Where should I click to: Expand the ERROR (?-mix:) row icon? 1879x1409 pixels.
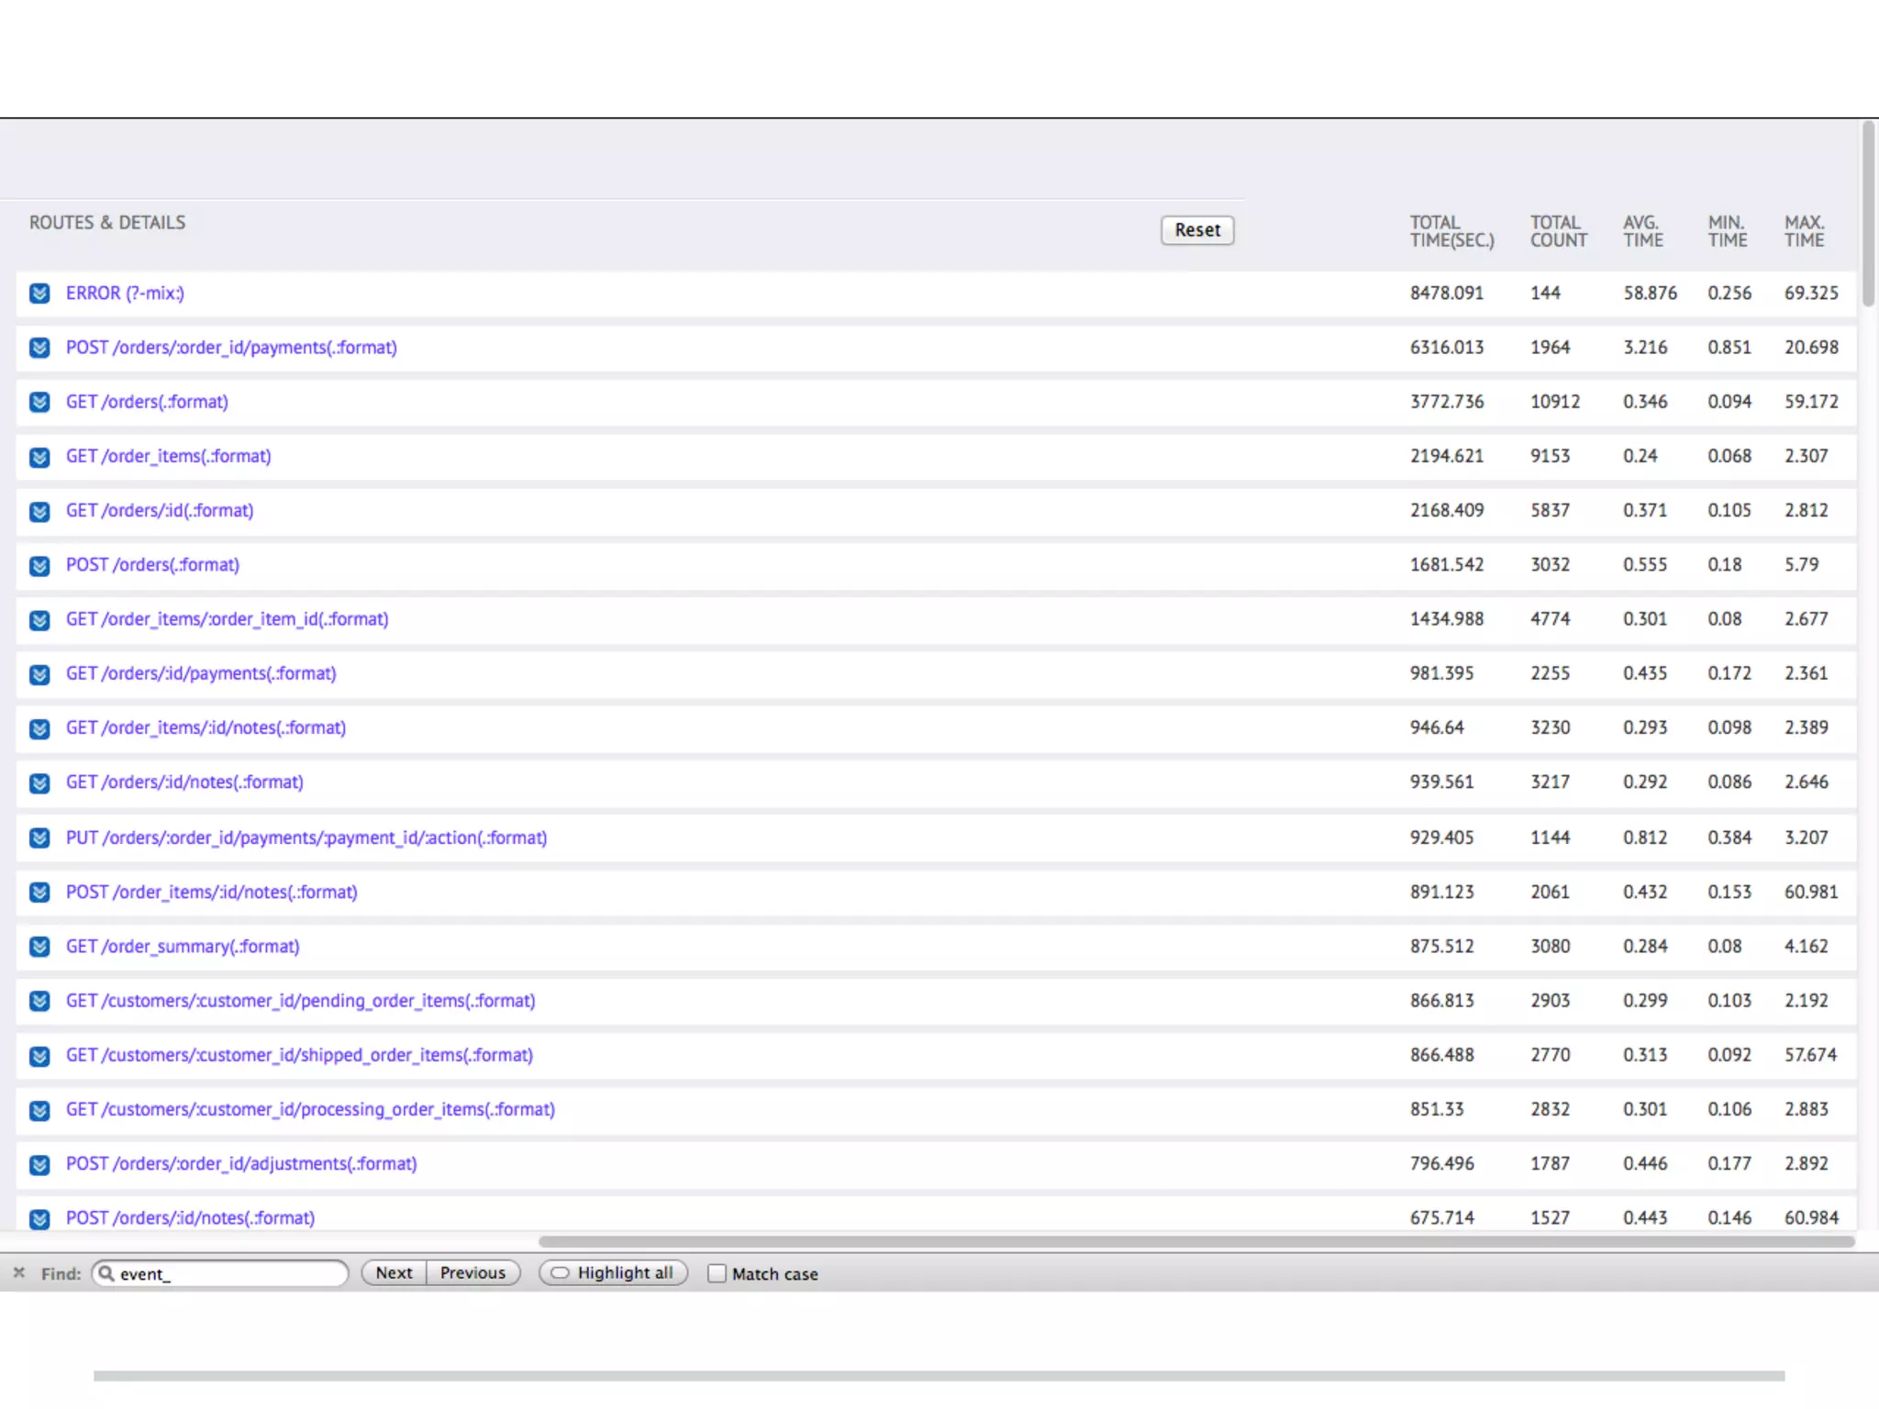click(x=39, y=294)
